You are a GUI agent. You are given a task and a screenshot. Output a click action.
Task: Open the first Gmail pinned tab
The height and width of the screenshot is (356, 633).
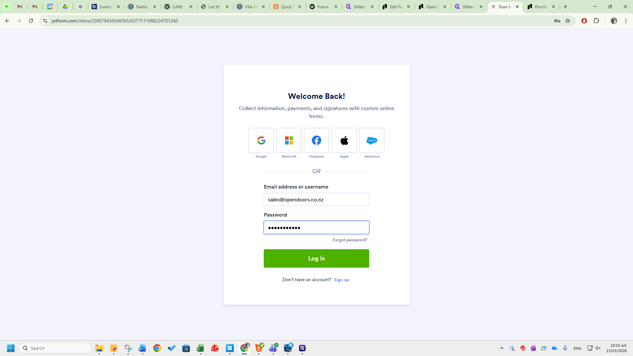pyautogui.click(x=20, y=7)
